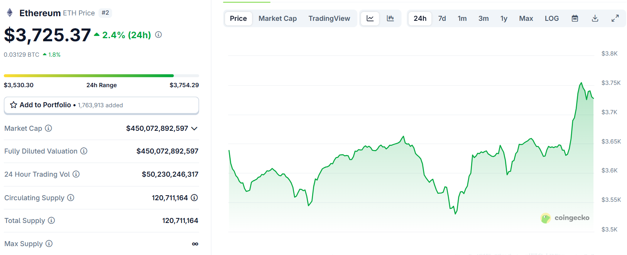
Task: Expand the chart to fullscreen
Action: point(615,18)
